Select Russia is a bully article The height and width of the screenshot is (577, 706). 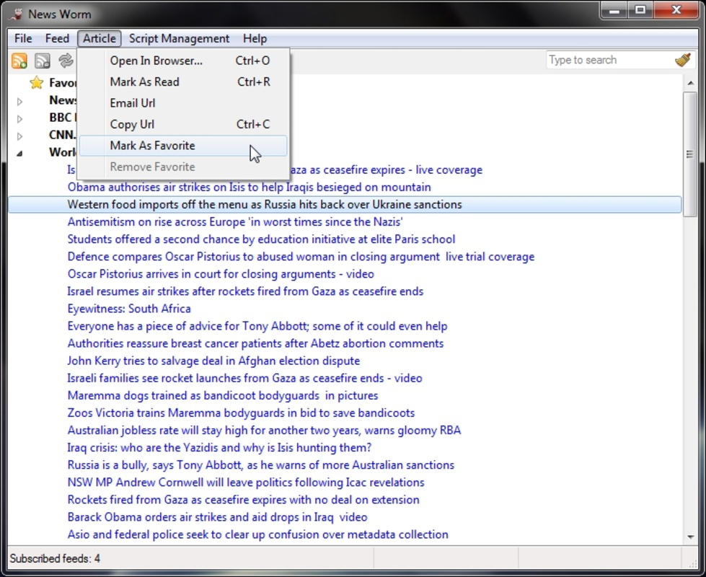[x=261, y=464]
